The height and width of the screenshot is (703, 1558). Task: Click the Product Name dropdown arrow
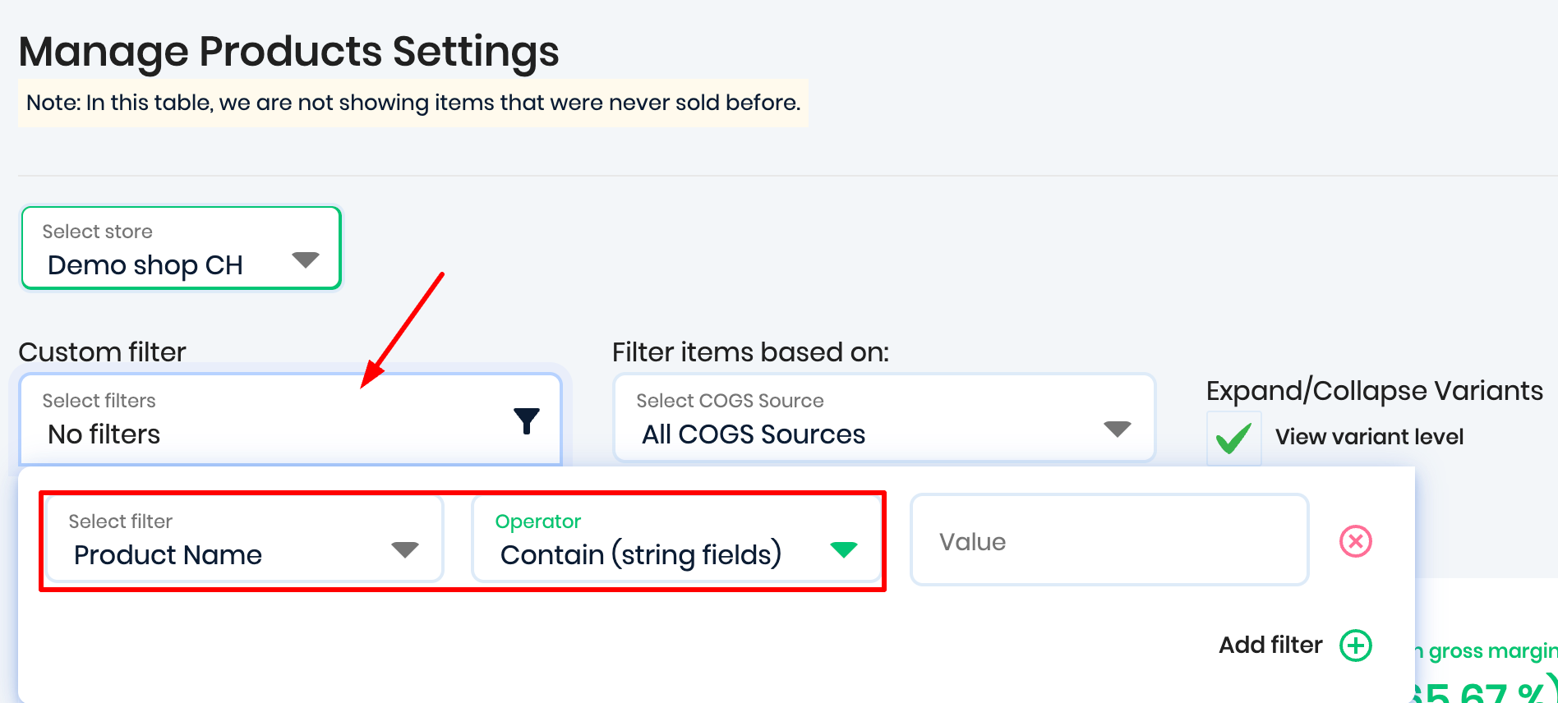click(x=405, y=549)
